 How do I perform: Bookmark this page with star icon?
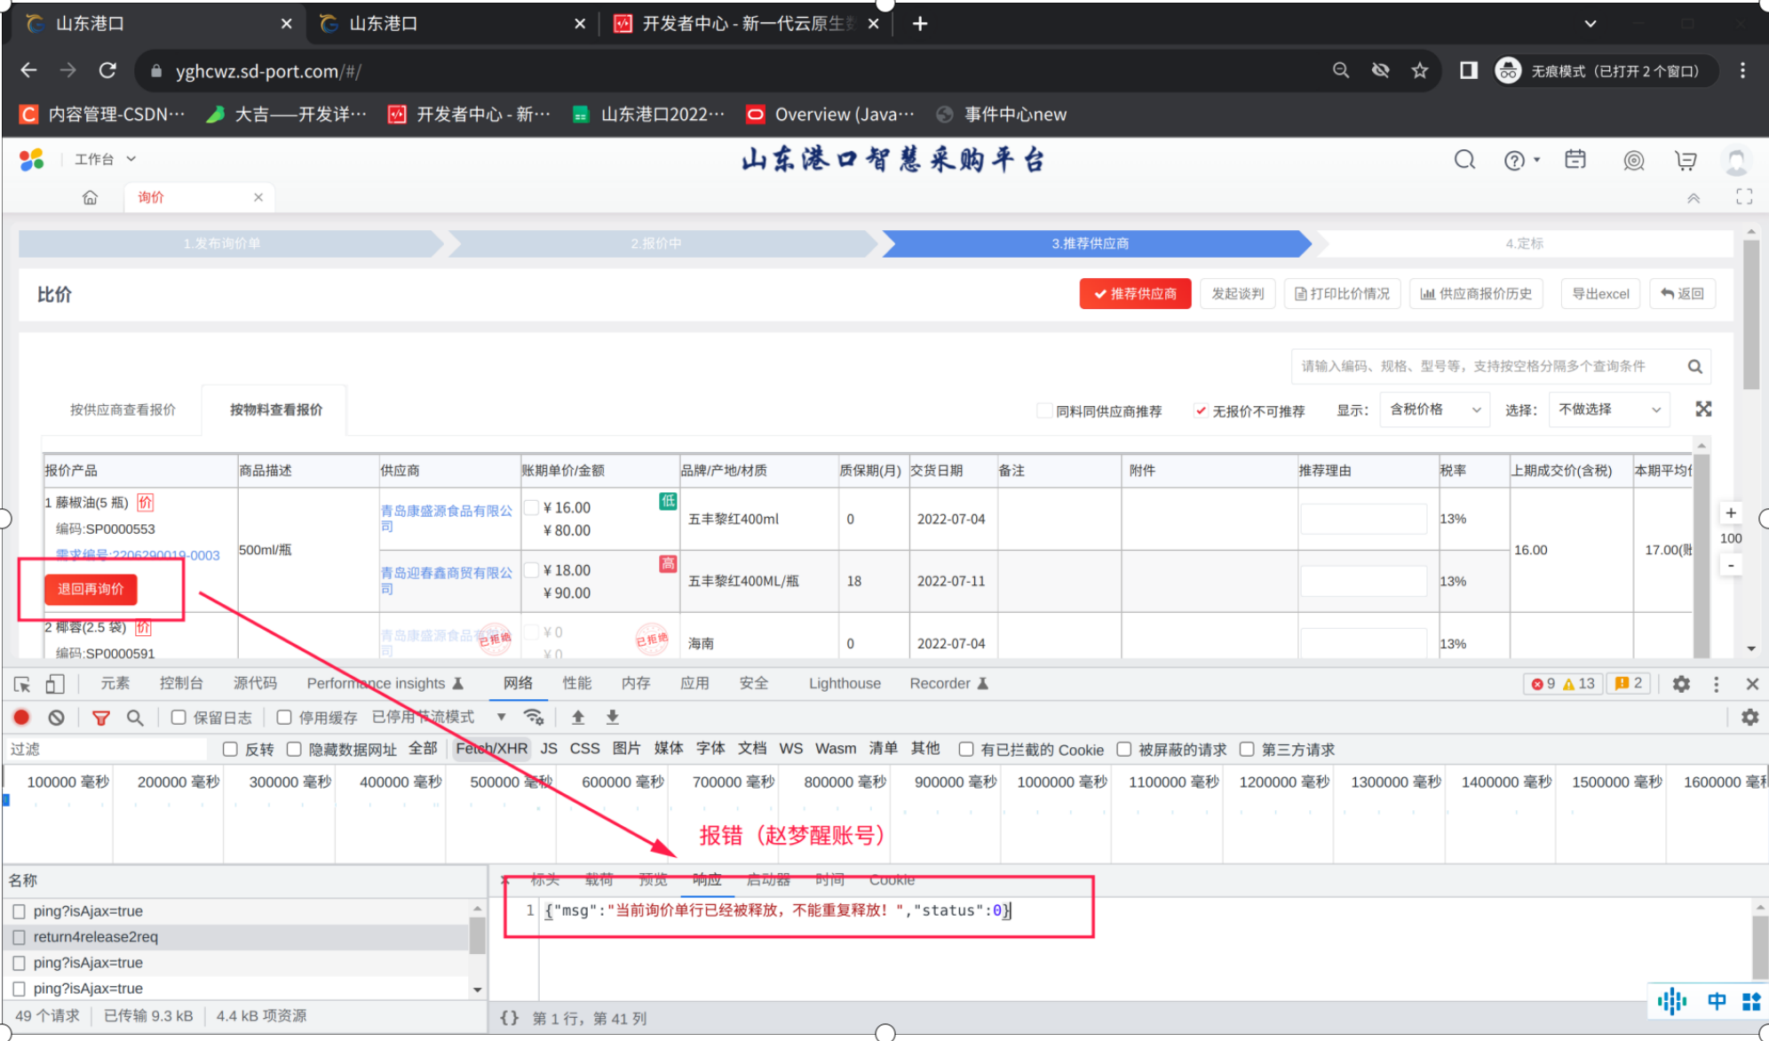[1420, 70]
